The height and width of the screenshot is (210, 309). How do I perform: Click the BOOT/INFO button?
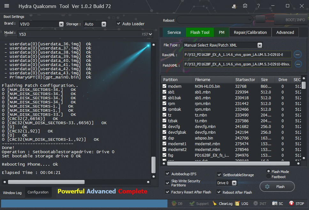coord(291,20)
